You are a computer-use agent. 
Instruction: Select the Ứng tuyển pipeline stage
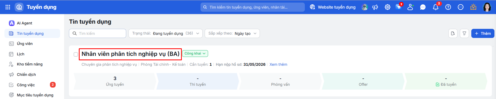pyautogui.click(x=115, y=81)
